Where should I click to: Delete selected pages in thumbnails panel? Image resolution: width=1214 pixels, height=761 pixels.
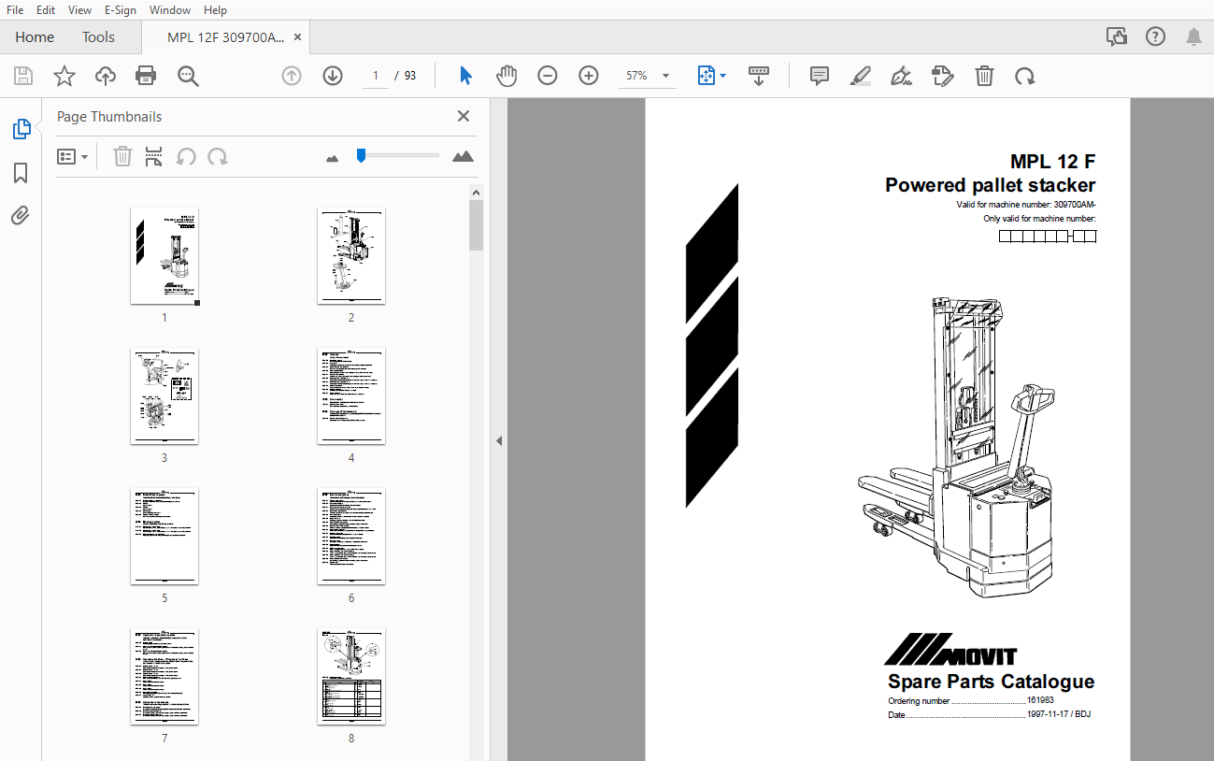click(122, 156)
